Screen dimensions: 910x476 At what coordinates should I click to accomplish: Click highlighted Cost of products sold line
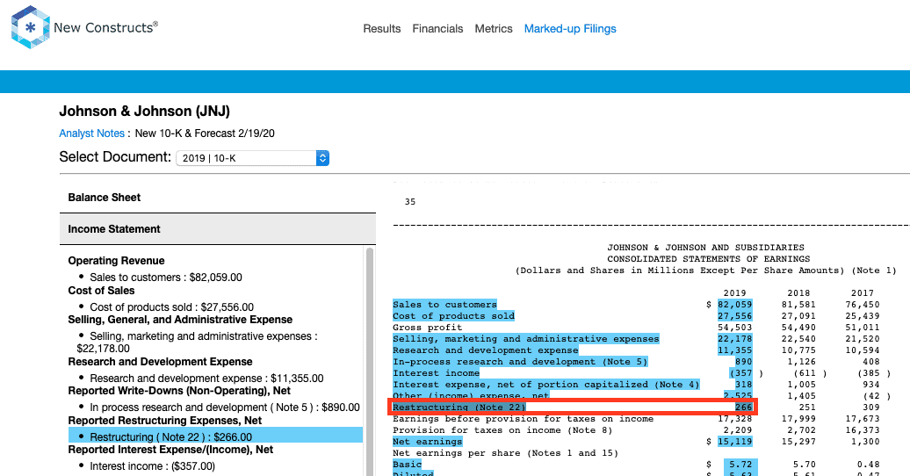coord(453,316)
